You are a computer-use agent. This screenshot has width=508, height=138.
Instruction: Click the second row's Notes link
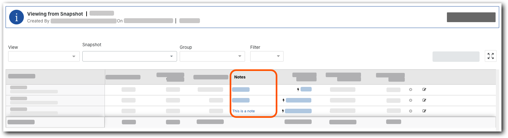click(241, 100)
